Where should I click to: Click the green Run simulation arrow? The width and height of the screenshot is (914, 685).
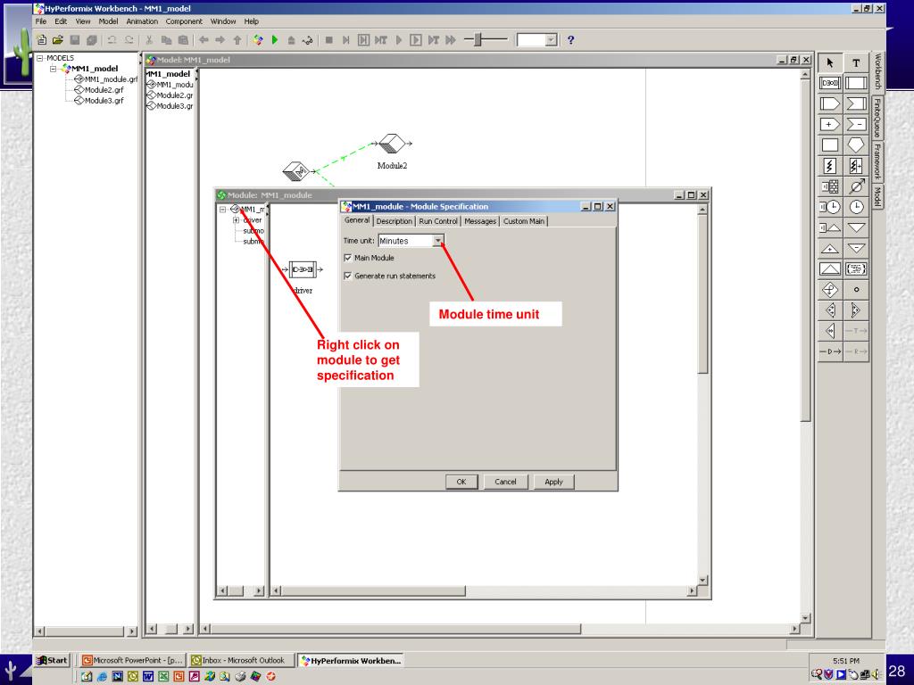275,39
